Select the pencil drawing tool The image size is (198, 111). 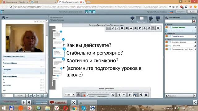(113, 28)
